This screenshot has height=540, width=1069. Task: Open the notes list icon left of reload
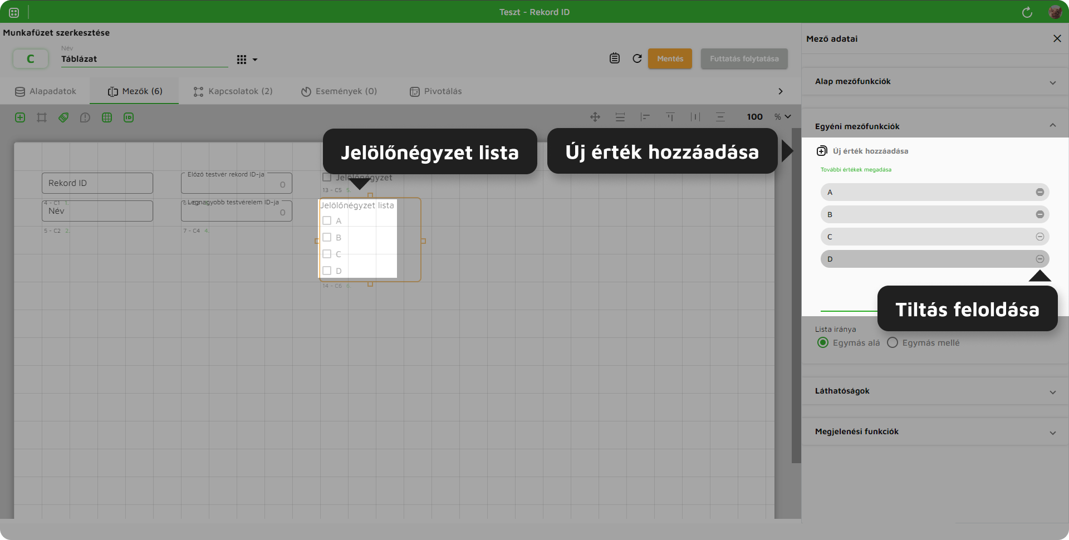[615, 58]
